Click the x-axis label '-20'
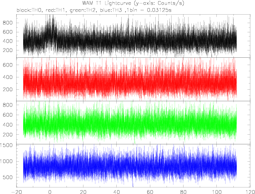The image size is (255, 194). 16,192
